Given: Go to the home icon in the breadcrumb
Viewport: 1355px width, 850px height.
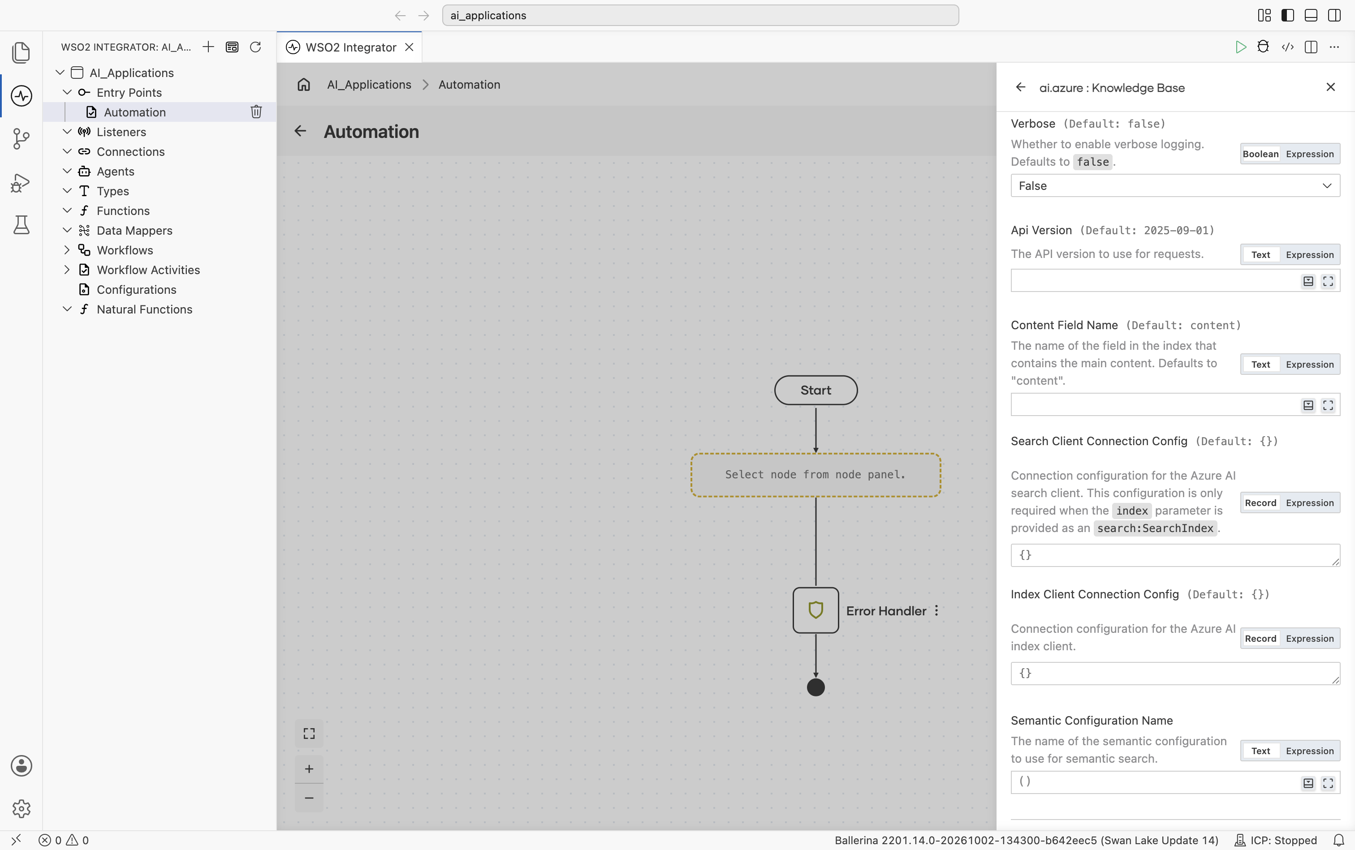Looking at the screenshot, I should pos(304,84).
